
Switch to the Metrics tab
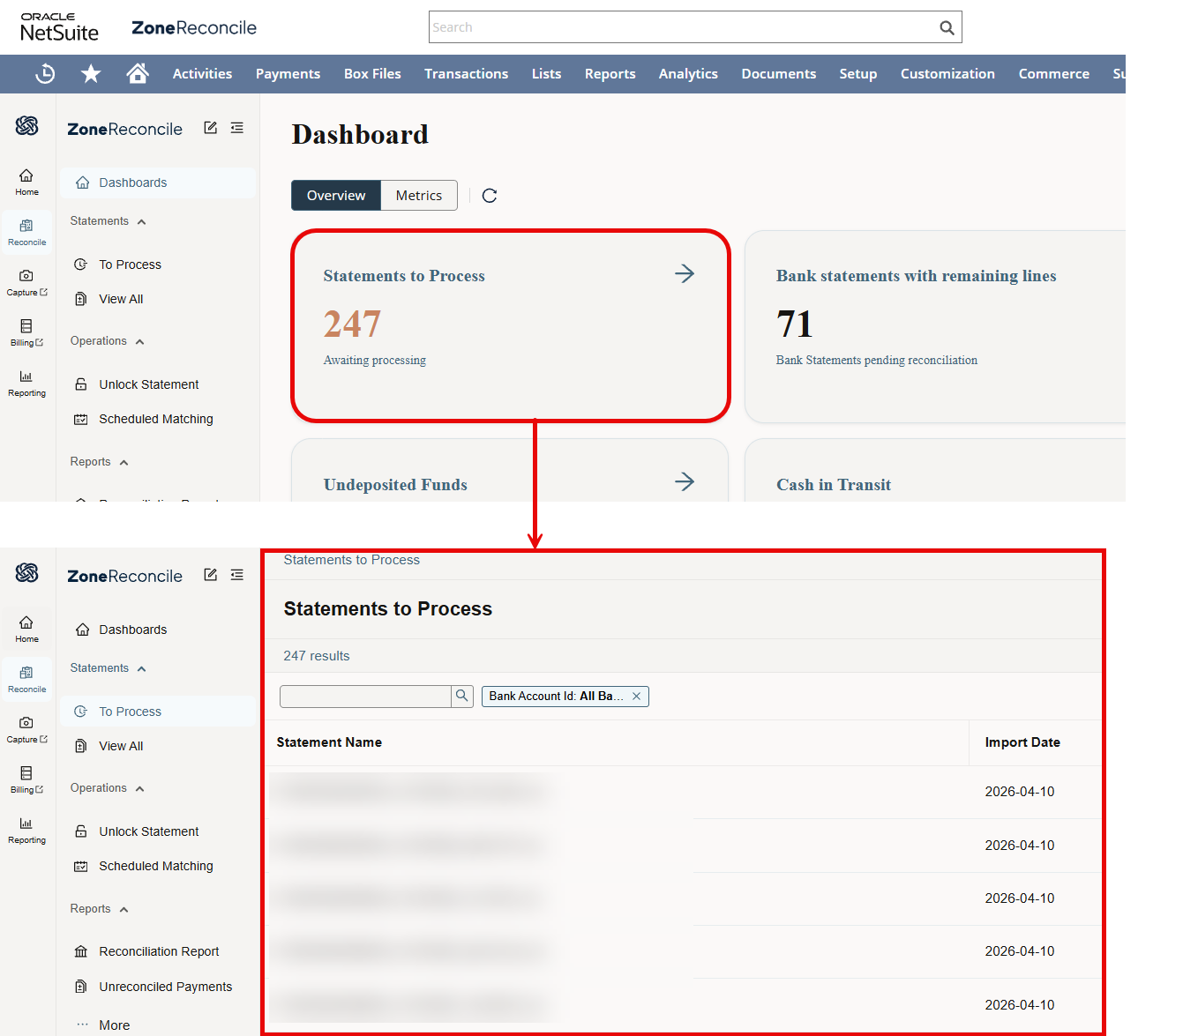click(x=419, y=196)
